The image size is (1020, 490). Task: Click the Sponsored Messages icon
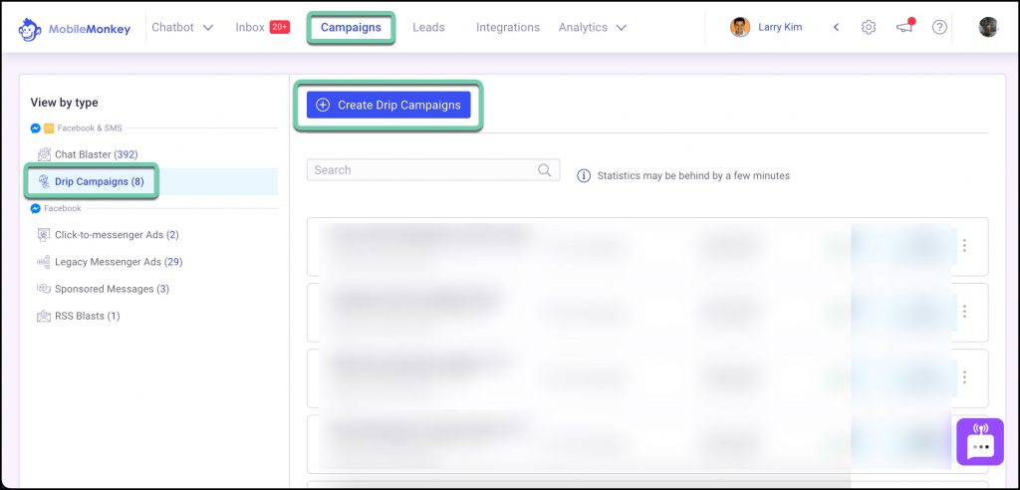(44, 288)
